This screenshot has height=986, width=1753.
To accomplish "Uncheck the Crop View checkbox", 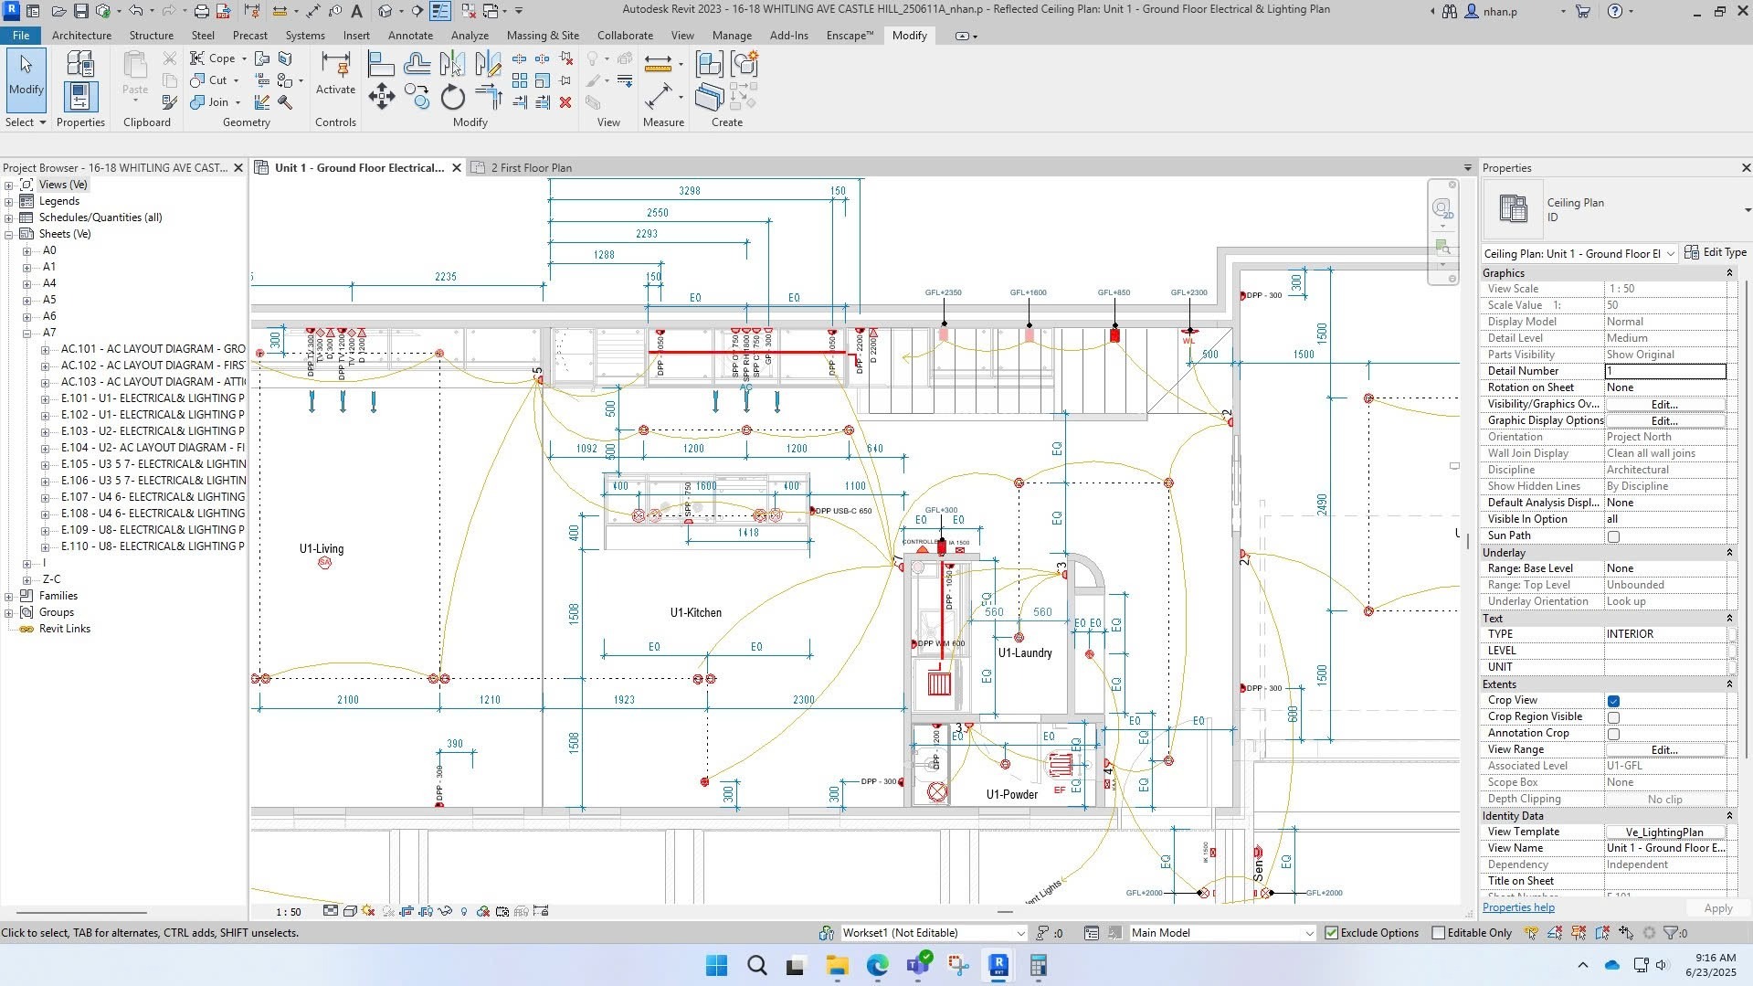I will pyautogui.click(x=1613, y=701).
